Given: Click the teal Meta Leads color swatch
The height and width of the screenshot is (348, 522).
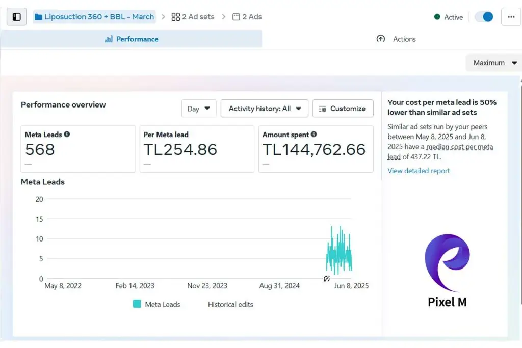Looking at the screenshot, I should [x=138, y=304].
